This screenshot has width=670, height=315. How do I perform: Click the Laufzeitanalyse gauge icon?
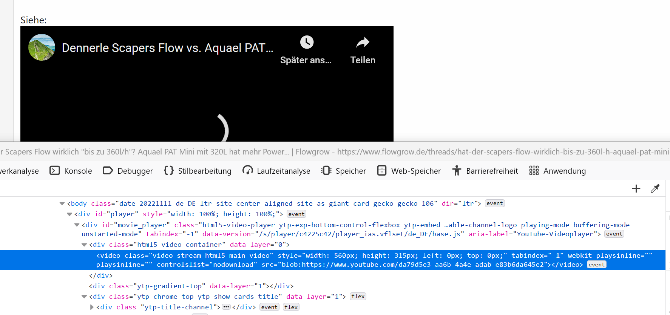[x=248, y=170]
